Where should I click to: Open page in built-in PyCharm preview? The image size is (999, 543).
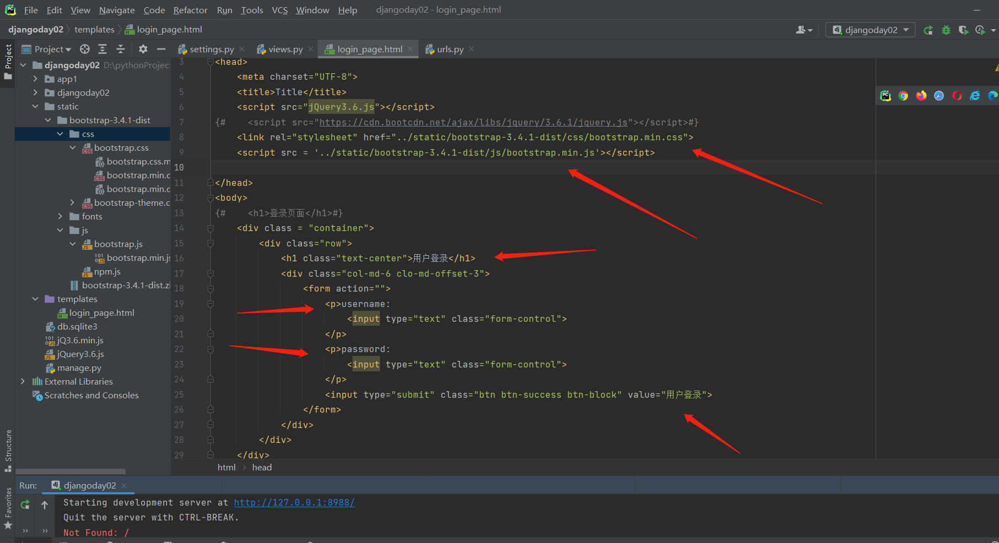(886, 96)
